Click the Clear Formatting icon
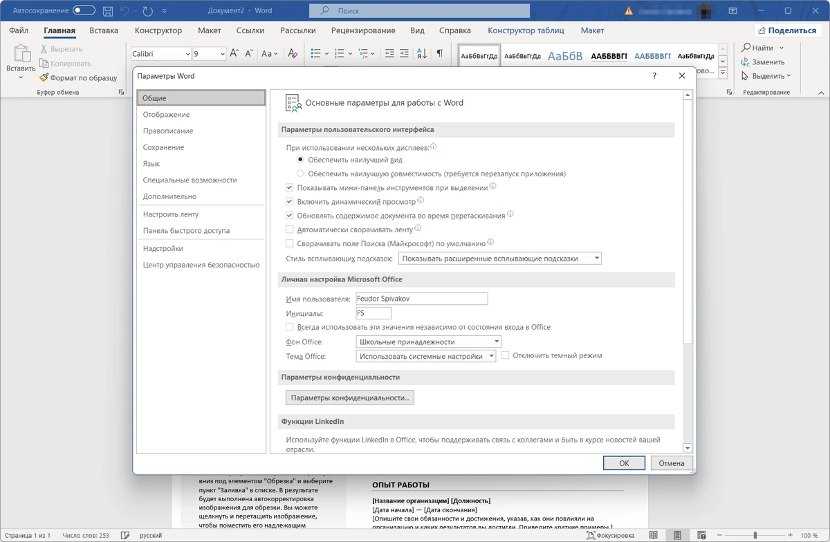 tap(293, 53)
